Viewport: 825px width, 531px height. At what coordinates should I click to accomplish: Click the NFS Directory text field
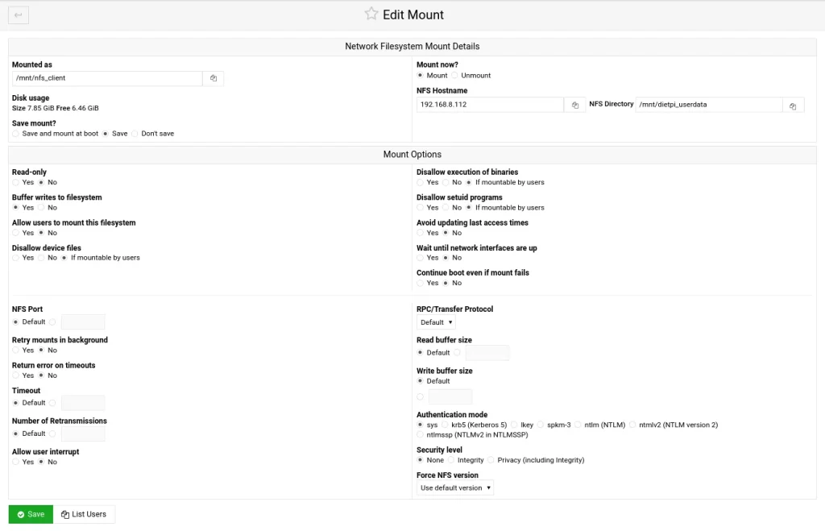point(709,105)
